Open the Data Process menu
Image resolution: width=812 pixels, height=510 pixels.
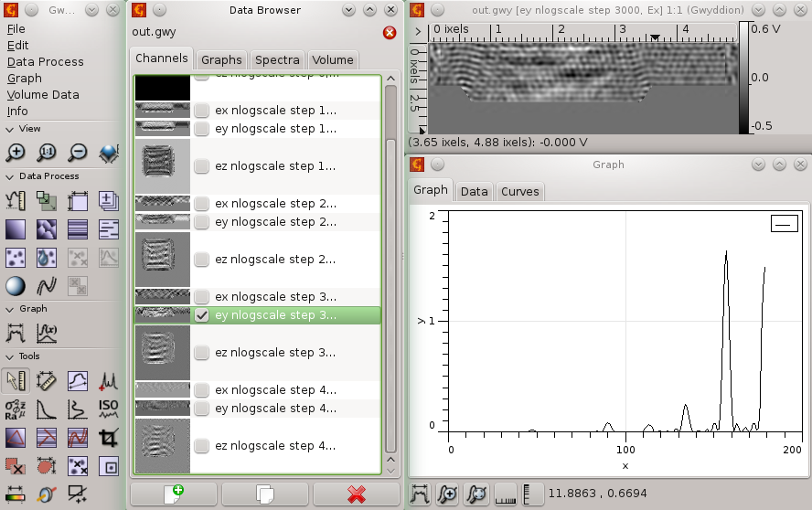(46, 62)
